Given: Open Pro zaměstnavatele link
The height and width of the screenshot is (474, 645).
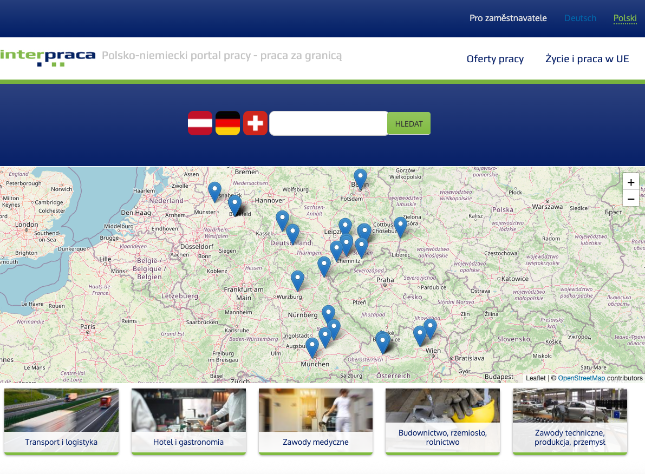Looking at the screenshot, I should pos(508,18).
